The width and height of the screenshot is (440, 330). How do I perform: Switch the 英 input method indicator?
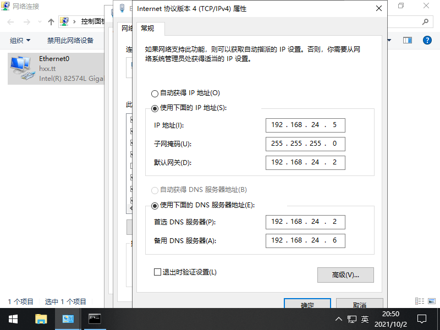click(365, 319)
